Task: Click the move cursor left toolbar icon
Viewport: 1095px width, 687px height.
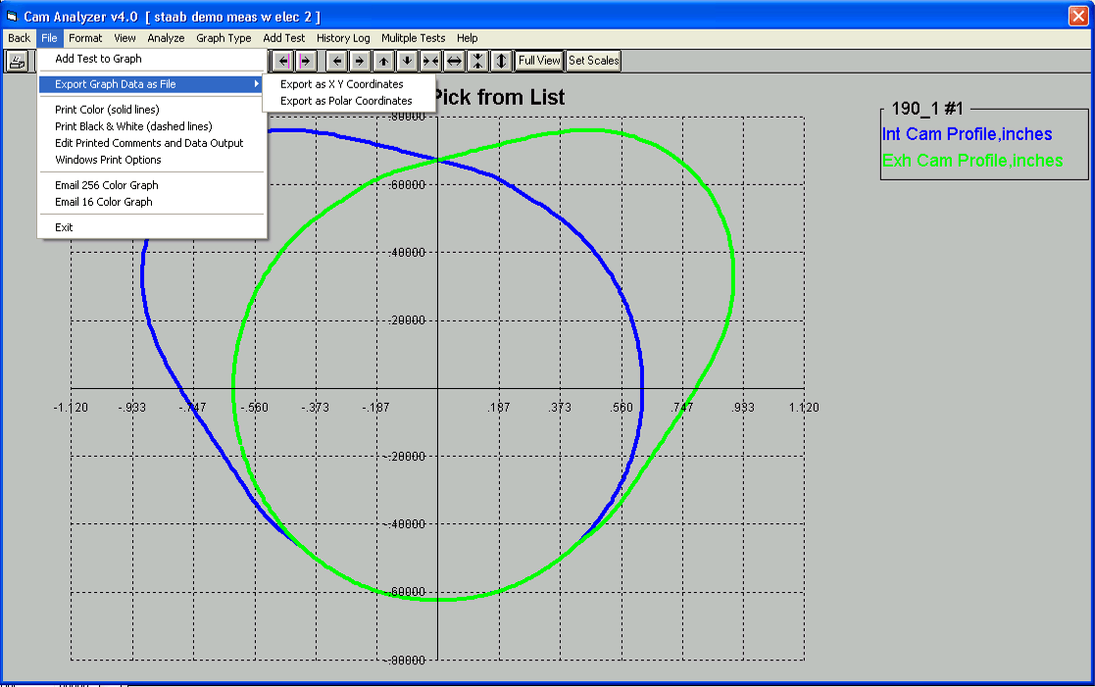Action: click(x=283, y=61)
